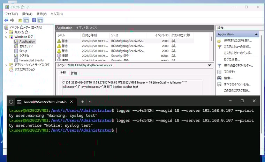Click the create custom view funnel icon
Image resolution: width=265 pixels, height=162 pixels.
(219, 47)
